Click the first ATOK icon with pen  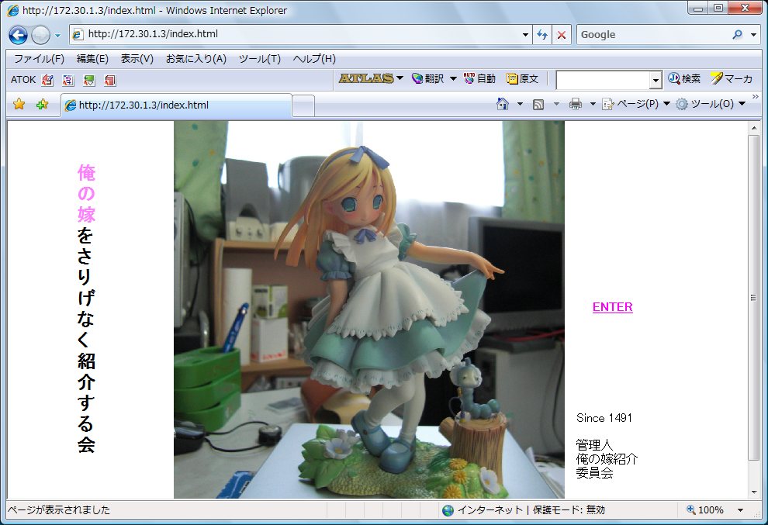(x=47, y=80)
